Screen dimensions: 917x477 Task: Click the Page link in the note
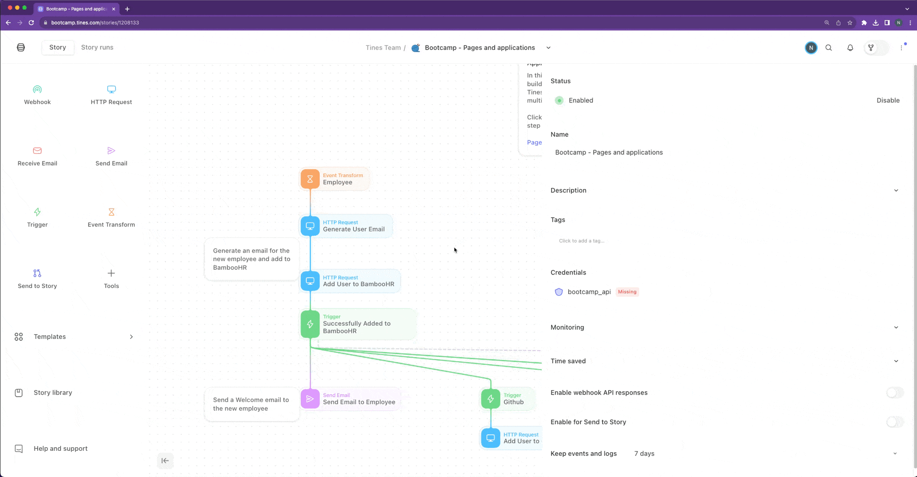[534, 142]
